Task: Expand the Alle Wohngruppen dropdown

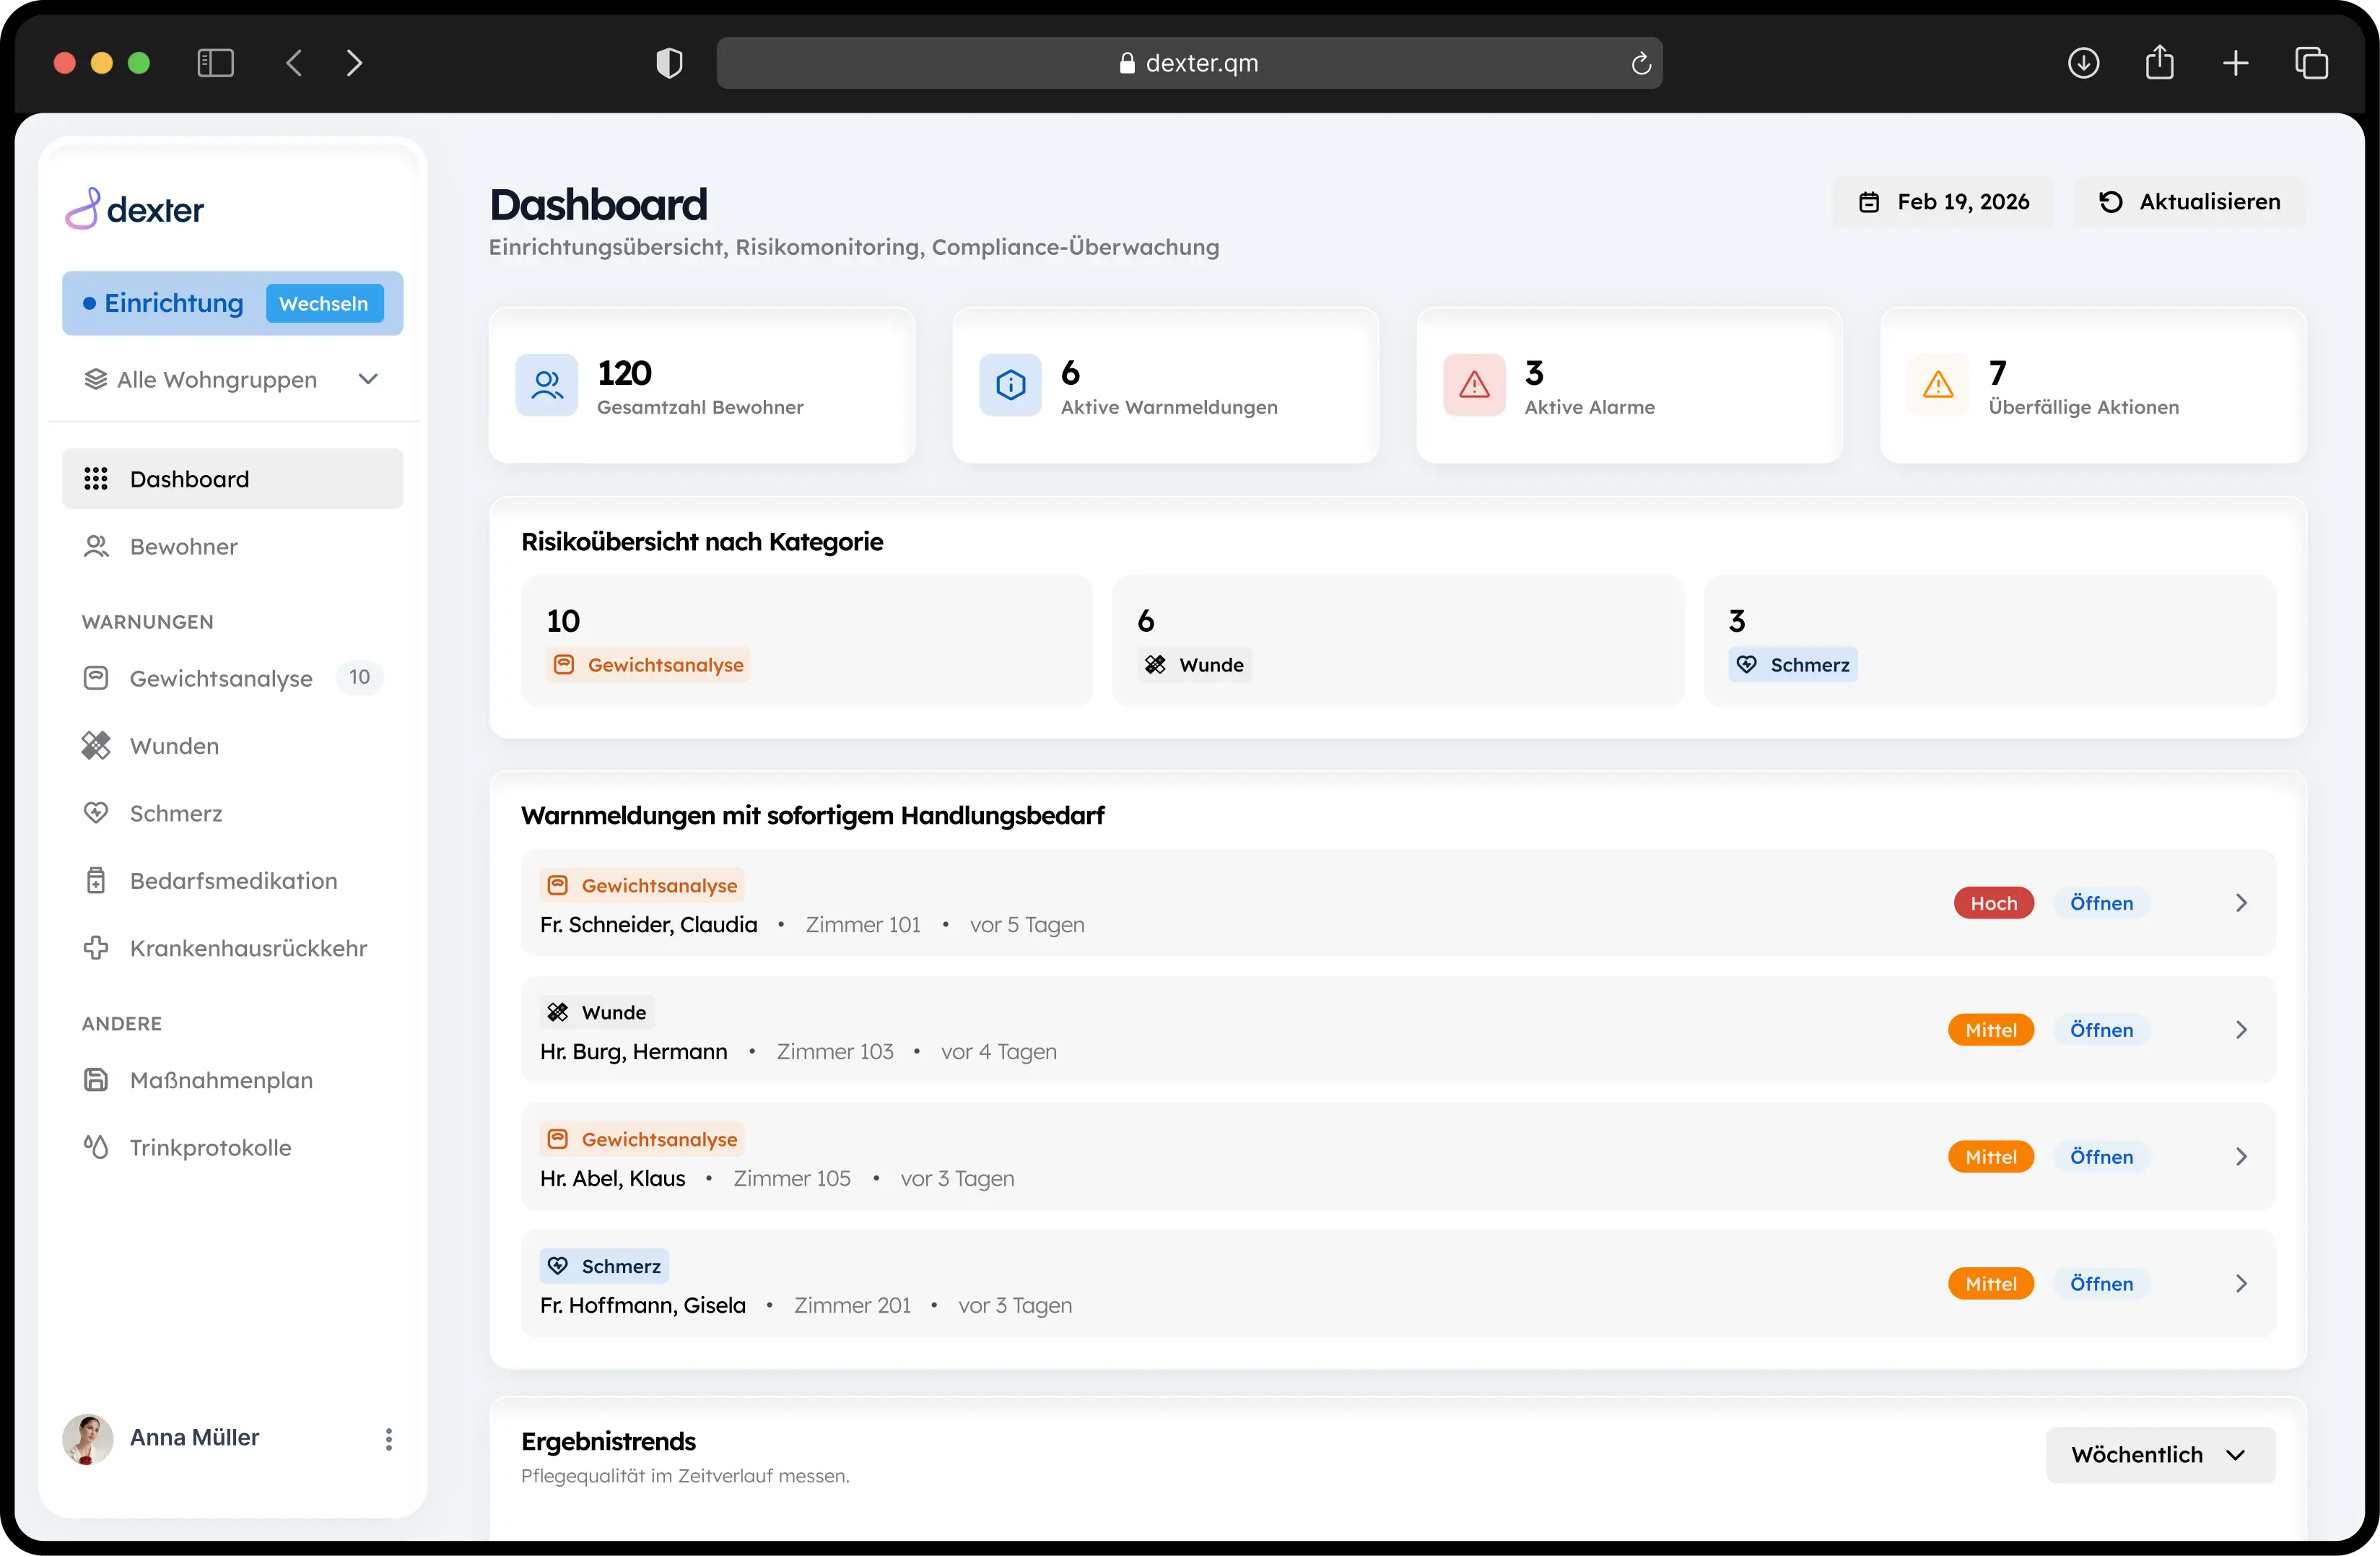Action: [232, 380]
